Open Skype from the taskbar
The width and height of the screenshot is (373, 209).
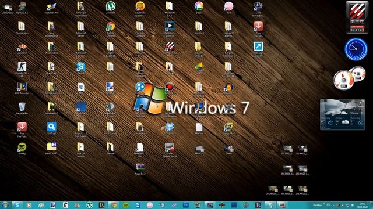[x=17, y=205]
